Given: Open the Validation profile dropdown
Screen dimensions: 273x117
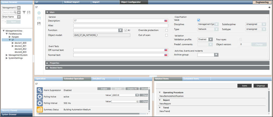Looking at the screenshot, I should tap(210, 39).
